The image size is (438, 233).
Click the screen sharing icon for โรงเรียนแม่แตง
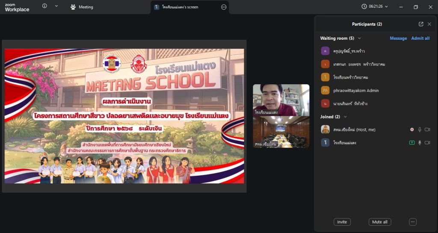point(412,143)
